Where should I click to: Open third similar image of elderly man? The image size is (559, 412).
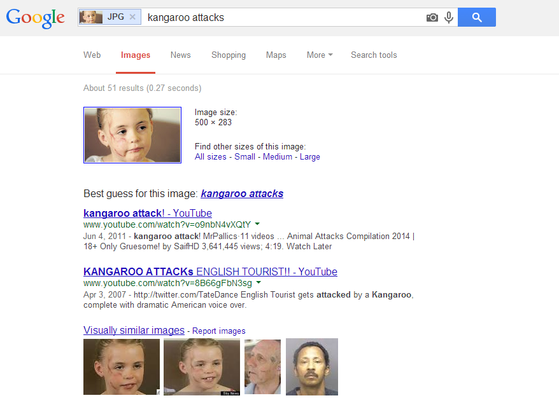coord(263,366)
